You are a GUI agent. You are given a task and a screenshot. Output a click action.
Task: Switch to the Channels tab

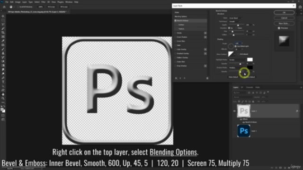pos(250,87)
